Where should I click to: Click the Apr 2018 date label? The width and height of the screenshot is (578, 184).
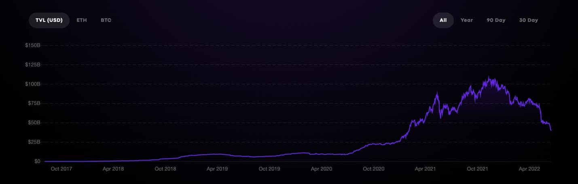(x=113, y=169)
